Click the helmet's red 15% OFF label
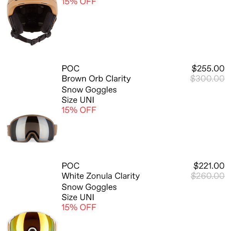 click(x=79, y=2)
